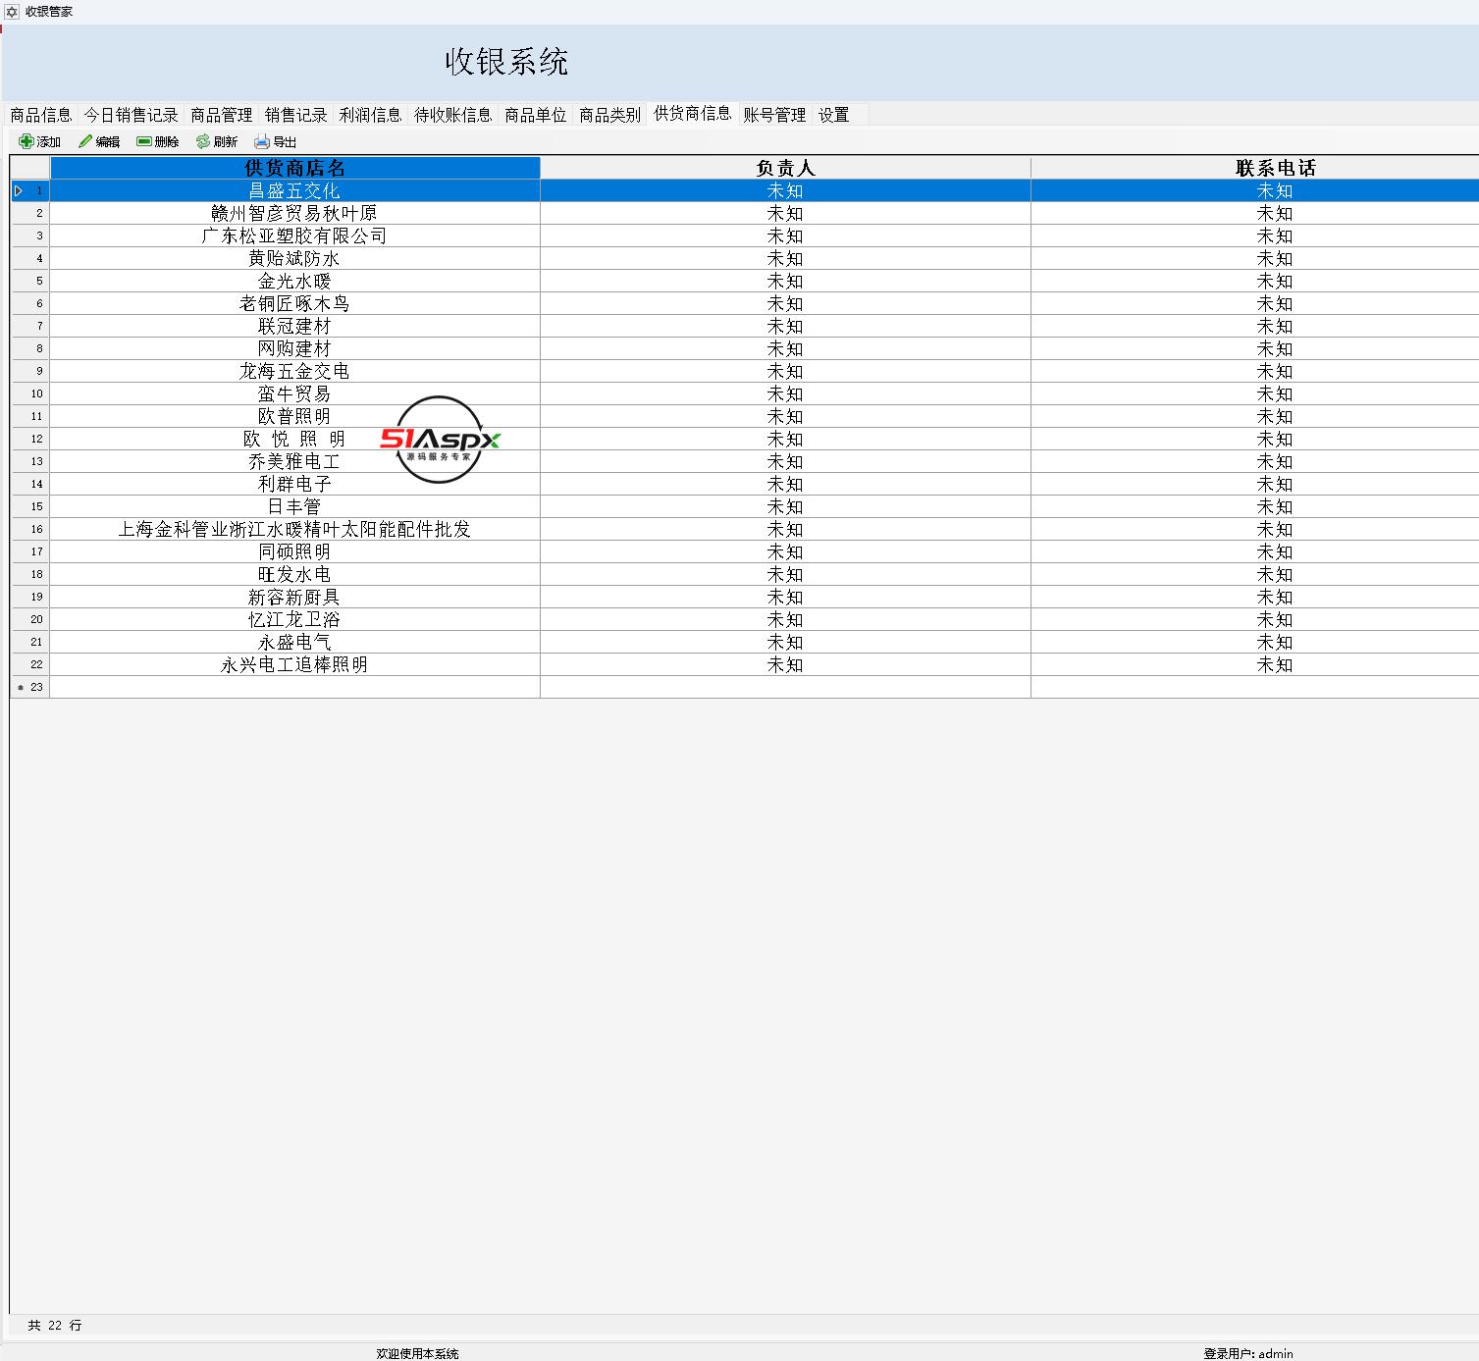Select supplier 乔美雅电工

(x=294, y=461)
